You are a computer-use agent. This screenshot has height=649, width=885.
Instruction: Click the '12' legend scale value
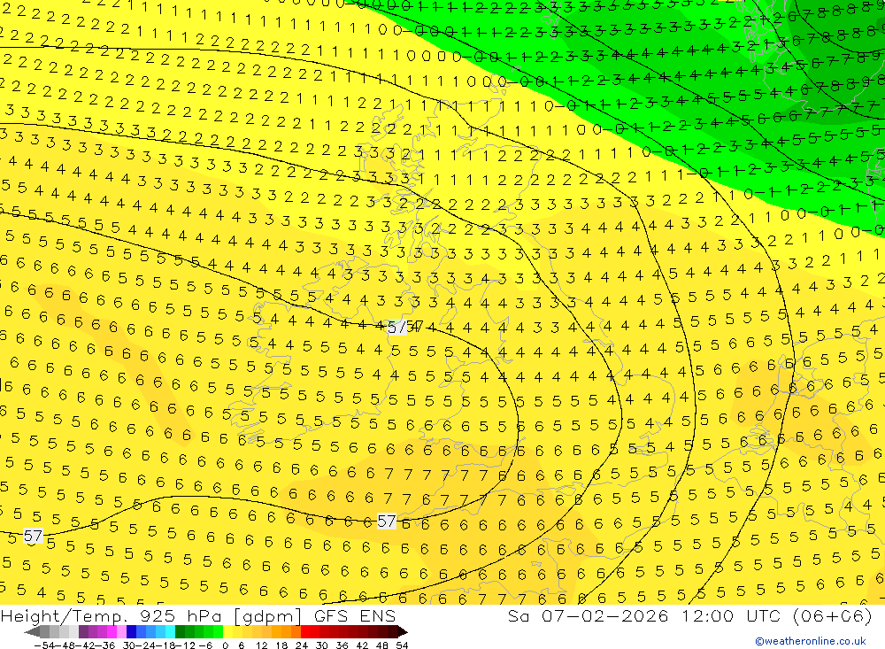pos(262,645)
